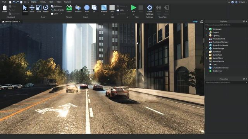Toggle Constraints option
The width and height of the screenshot is (248, 139).
[57, 10]
